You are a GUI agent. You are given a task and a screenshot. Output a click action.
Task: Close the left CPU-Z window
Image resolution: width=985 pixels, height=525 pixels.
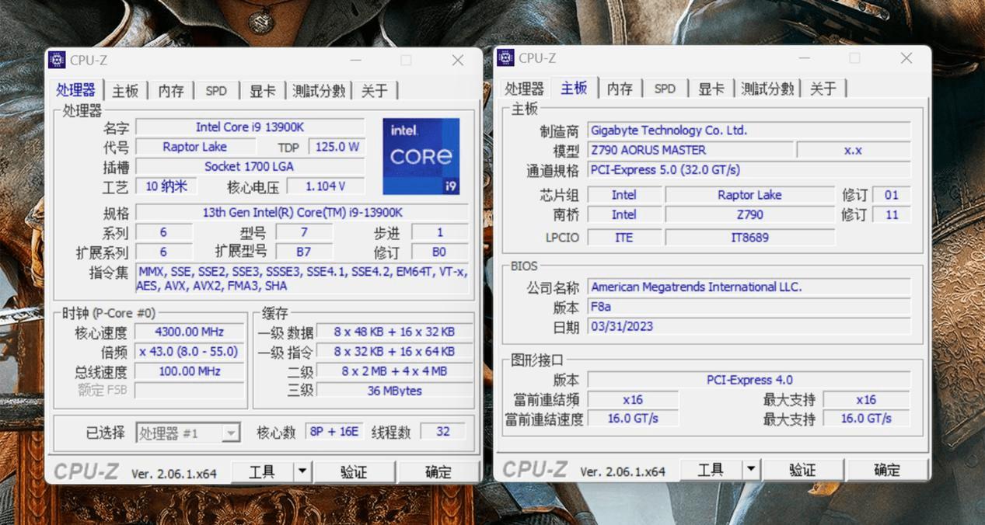tap(458, 60)
